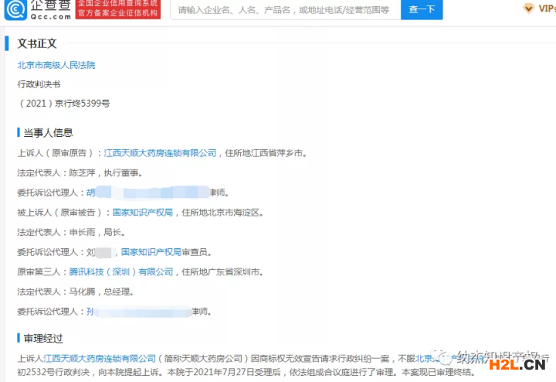The image size is (556, 382).
Task: Click the VIP crown icon
Action: (527, 9)
